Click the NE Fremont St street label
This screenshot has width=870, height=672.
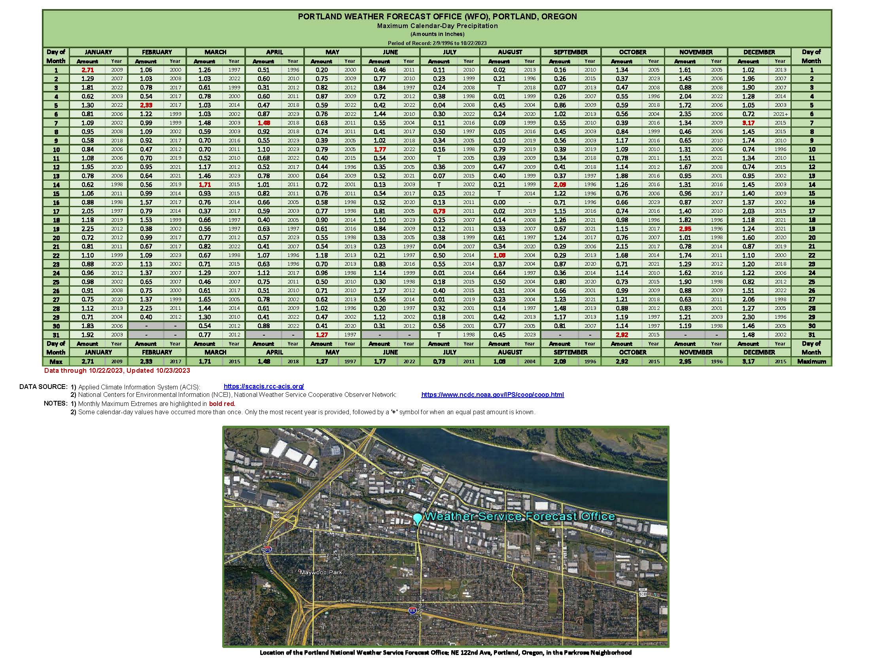(x=356, y=602)
